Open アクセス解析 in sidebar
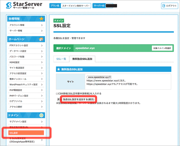180x146 pixels. (x=26, y=107)
